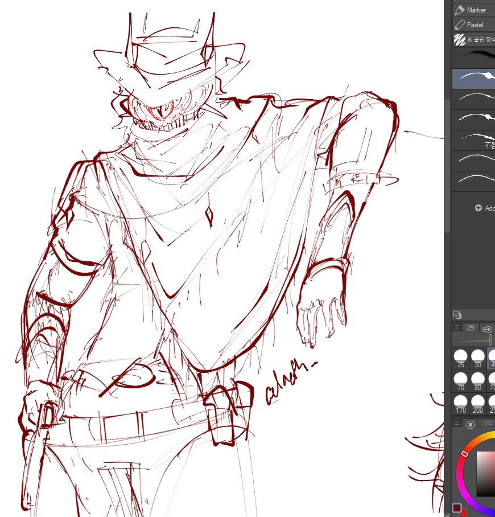The image size is (495, 517).
Task: Switch to the color slider tab icon
Action: (x=487, y=424)
